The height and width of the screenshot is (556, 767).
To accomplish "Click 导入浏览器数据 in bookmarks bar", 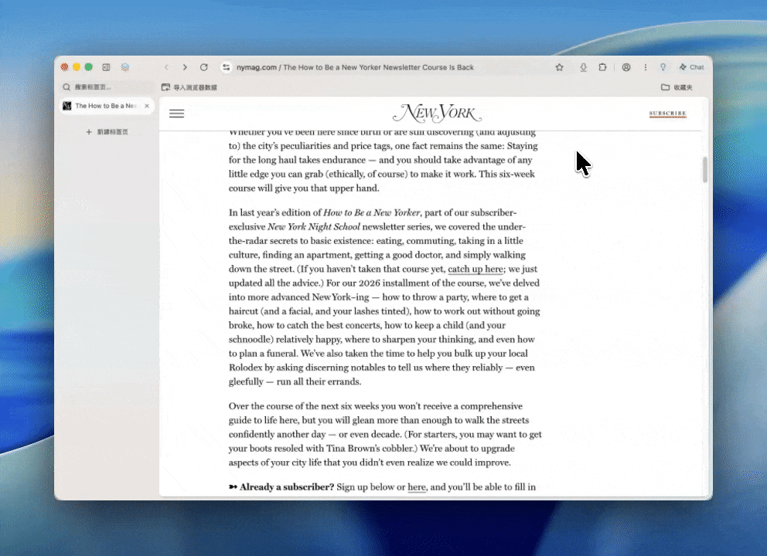I will click(x=189, y=87).
